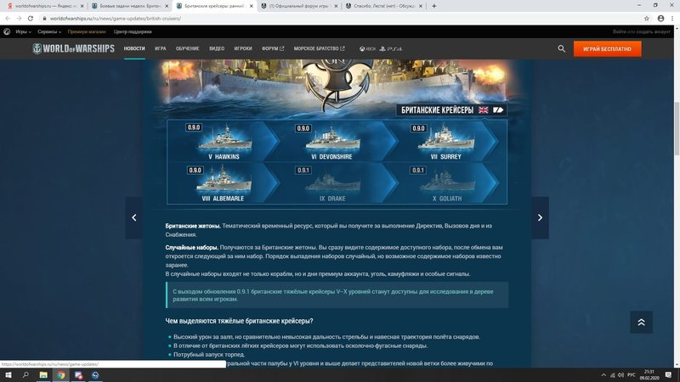This screenshot has height=382, width=680.
Task: Open МОРСКОЕ БРАТСТВО external link
Action: click(x=320, y=48)
